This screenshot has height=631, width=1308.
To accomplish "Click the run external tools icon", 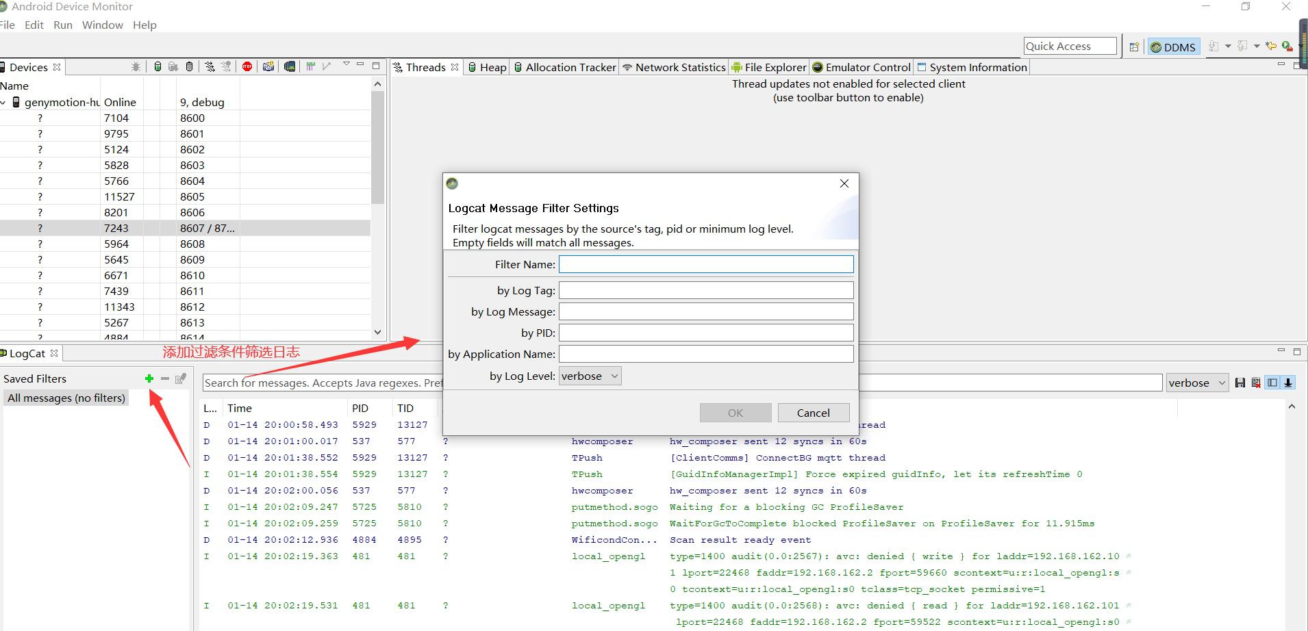I will pyautogui.click(x=1287, y=46).
